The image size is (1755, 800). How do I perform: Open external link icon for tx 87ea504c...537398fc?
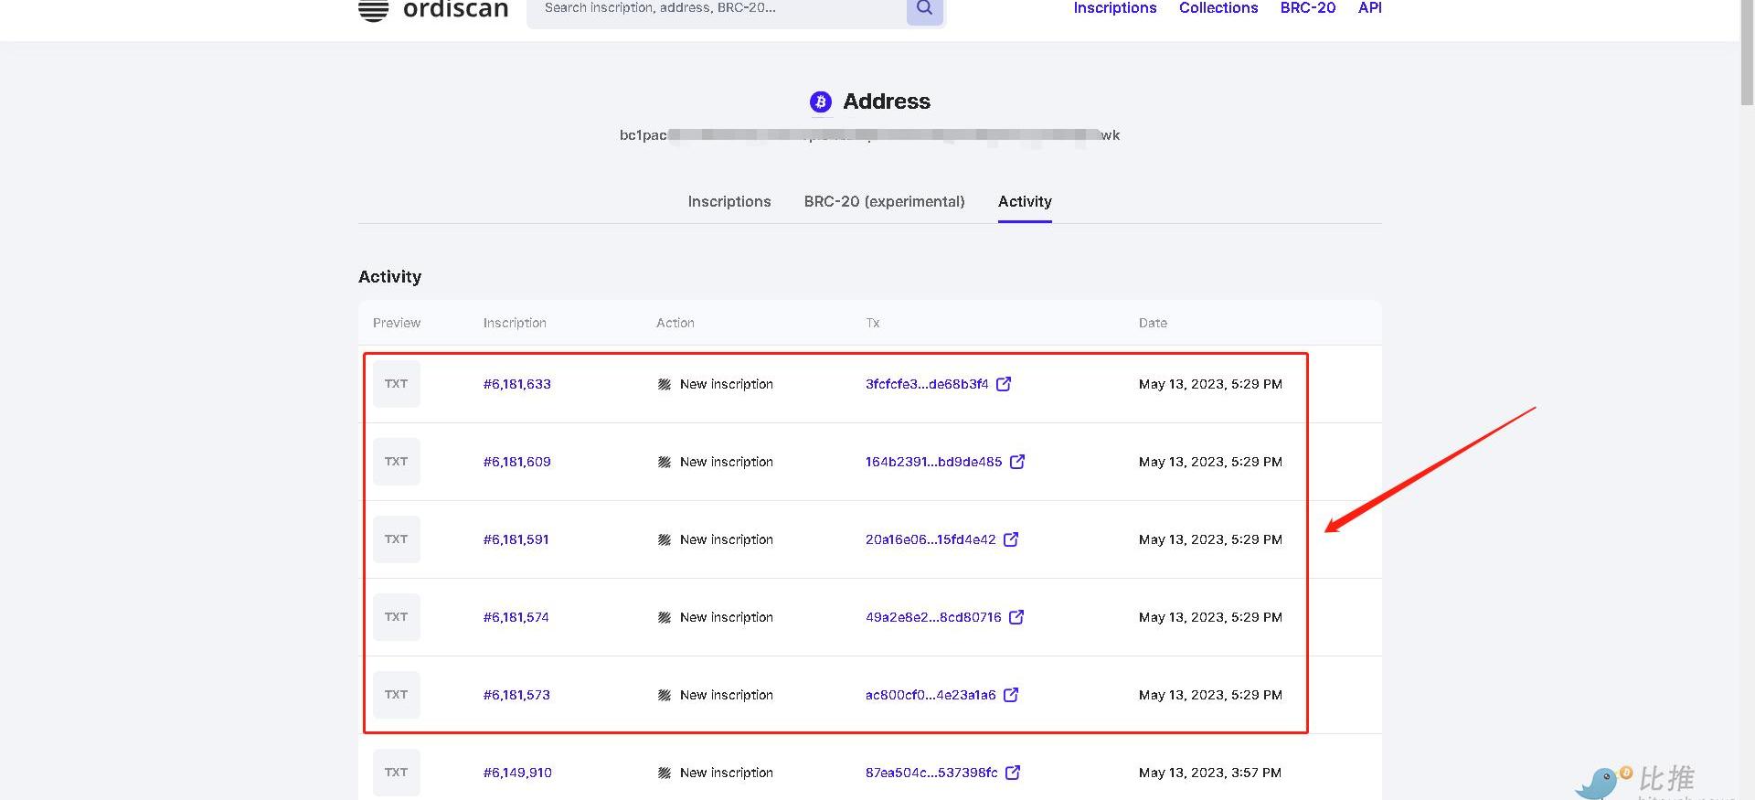(x=1013, y=773)
